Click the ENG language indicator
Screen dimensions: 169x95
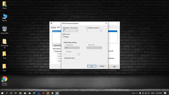[x=153, y=93]
